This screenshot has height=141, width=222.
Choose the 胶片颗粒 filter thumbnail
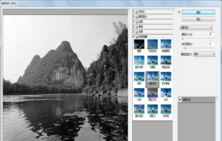pyautogui.click(x=166, y=77)
